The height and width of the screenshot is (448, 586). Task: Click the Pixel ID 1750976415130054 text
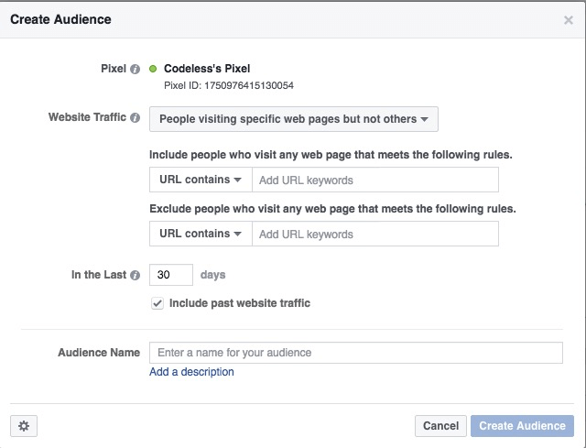coord(229,85)
